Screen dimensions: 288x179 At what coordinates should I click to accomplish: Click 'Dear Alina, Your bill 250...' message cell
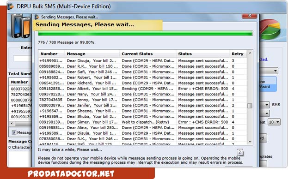[92, 127]
